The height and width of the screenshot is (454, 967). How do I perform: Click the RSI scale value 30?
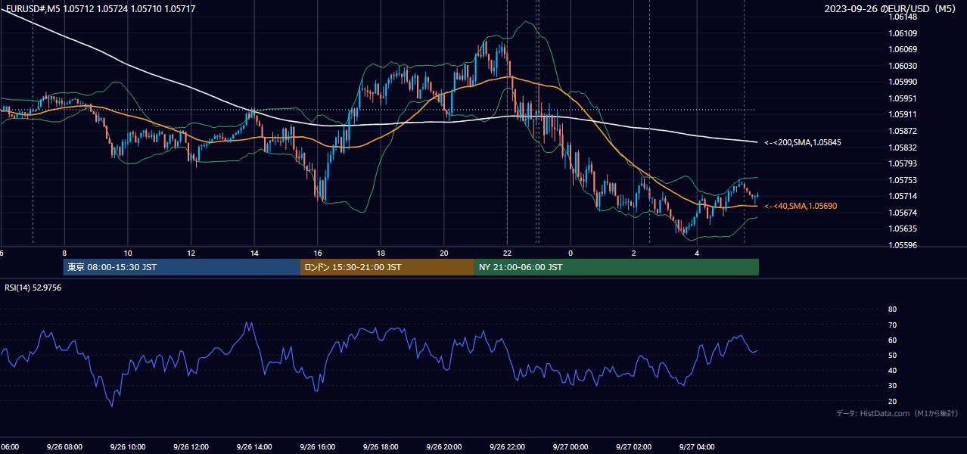click(892, 385)
